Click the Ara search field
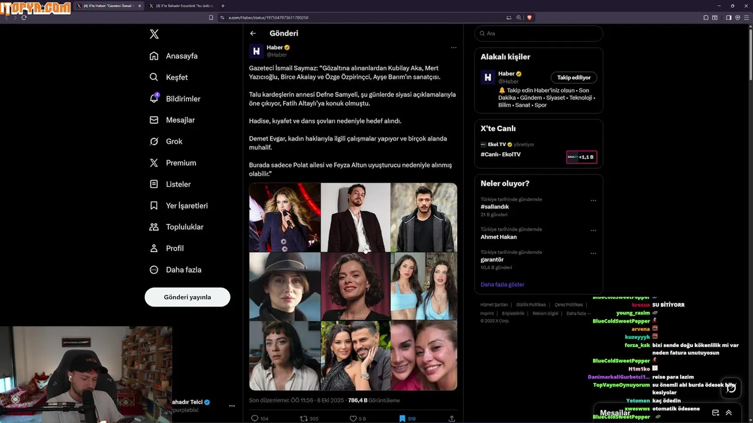 click(x=539, y=33)
